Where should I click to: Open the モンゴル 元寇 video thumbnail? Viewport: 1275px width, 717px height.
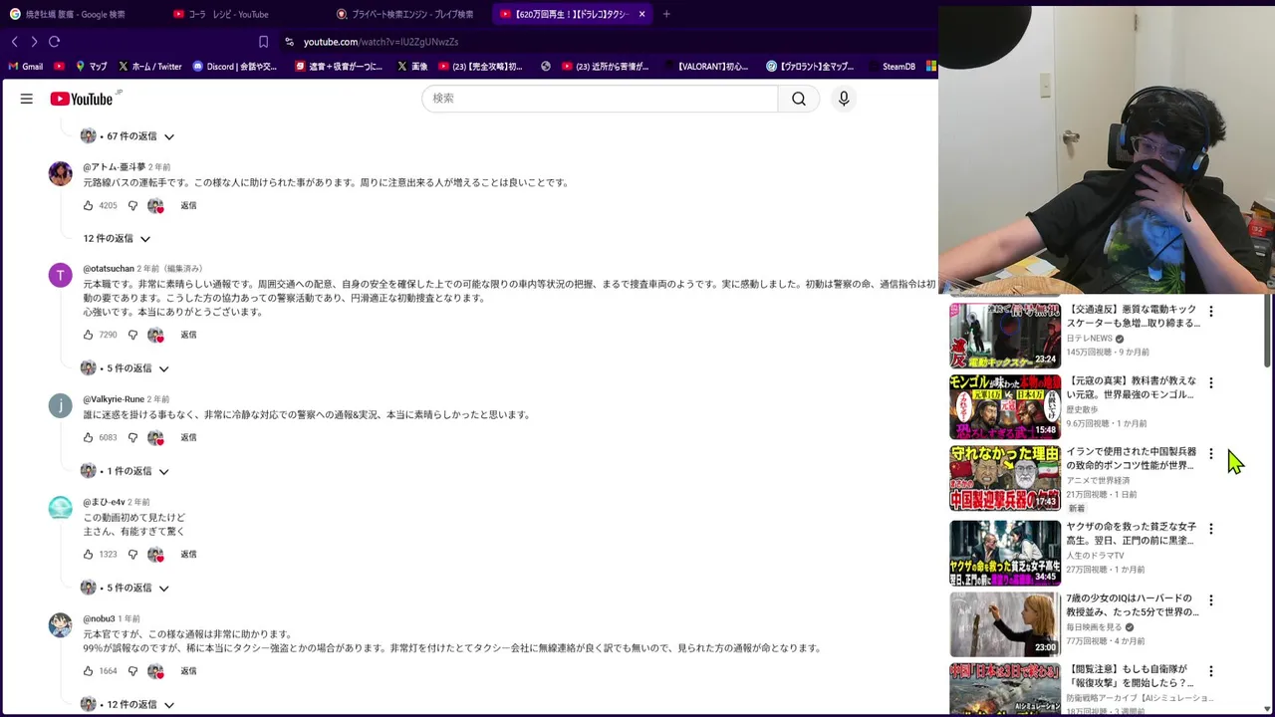pyautogui.click(x=1005, y=407)
